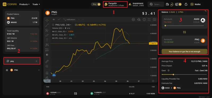The height and width of the screenshot is (98, 212).
Task: Open the Indicators menu
Action: [69, 19]
